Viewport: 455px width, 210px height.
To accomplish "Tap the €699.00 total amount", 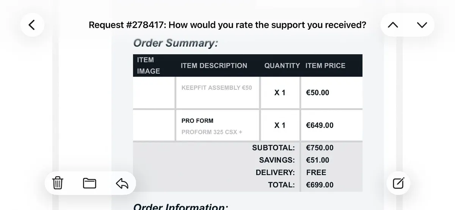I will click(x=319, y=185).
